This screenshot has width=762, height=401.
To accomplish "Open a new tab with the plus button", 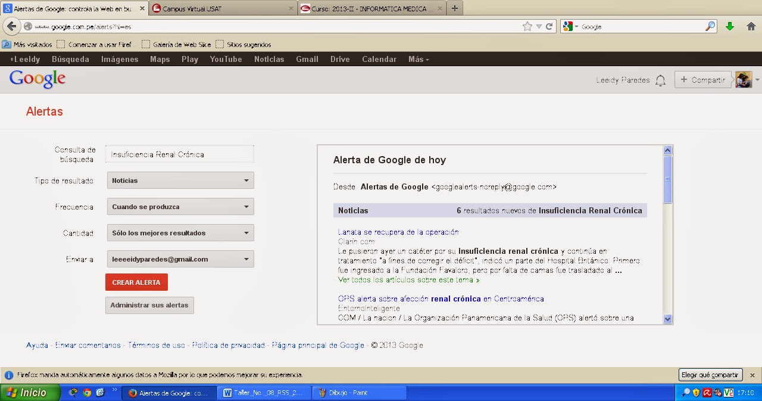I will [455, 8].
